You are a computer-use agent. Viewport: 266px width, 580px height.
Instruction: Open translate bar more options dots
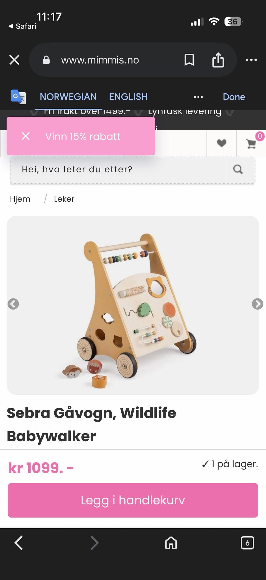(198, 97)
